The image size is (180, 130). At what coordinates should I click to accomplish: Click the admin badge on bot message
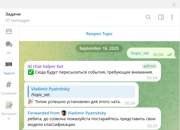click(x=149, y=66)
